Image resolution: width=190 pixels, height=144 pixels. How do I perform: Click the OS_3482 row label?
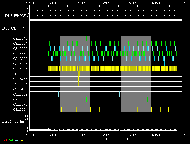(20, 74)
